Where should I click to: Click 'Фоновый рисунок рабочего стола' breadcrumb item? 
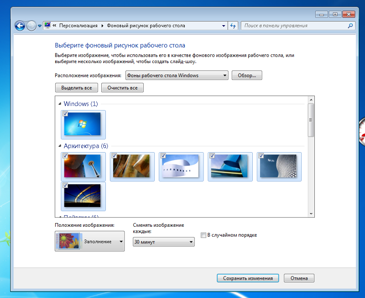click(146, 26)
